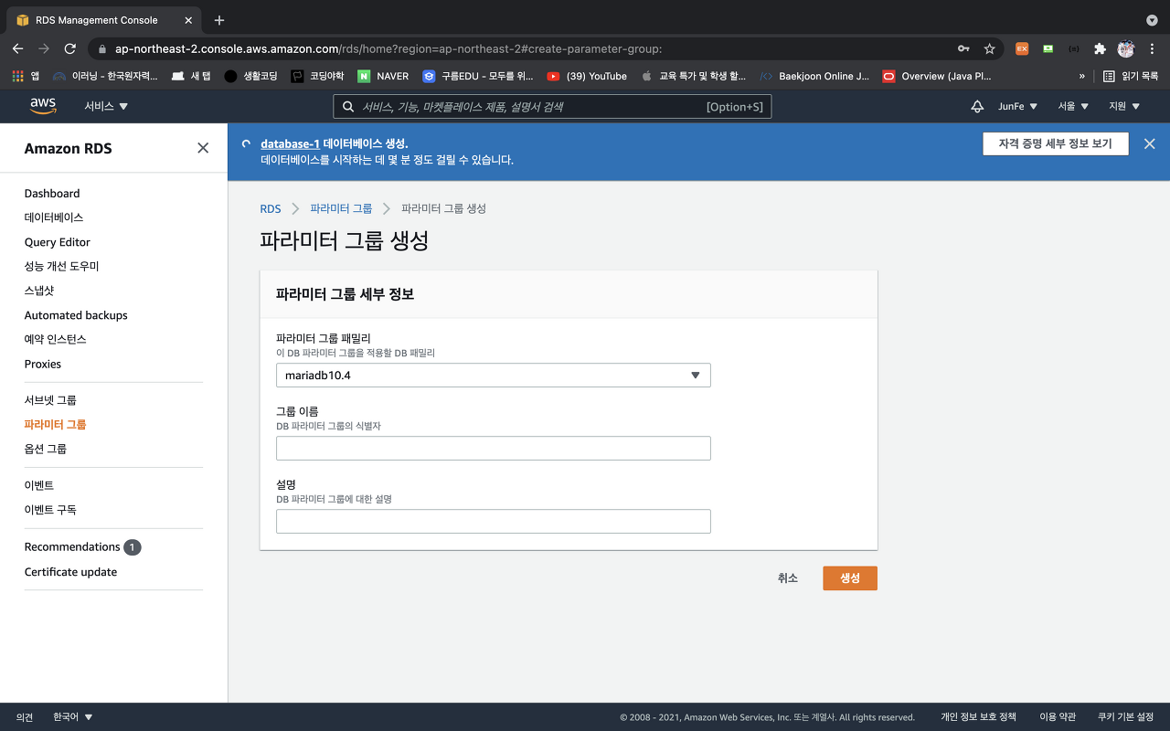Open the 앱 apps grid bookmark
Image resolution: width=1170 pixels, height=731 pixels.
click(26, 76)
